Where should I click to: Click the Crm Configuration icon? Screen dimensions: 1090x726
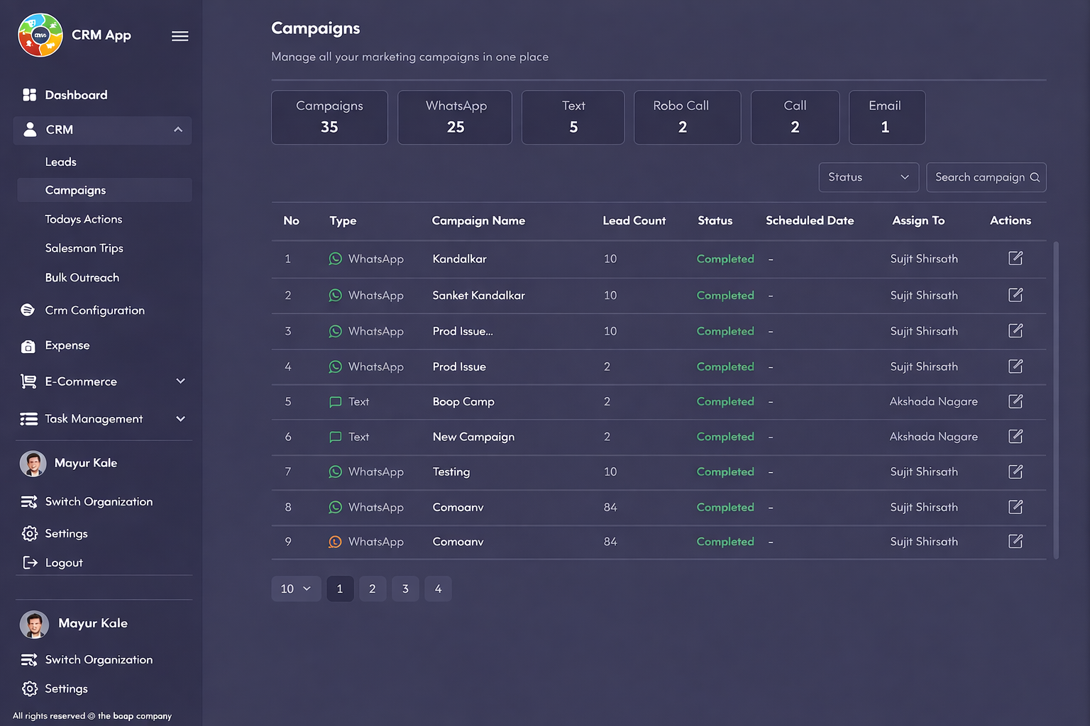pyautogui.click(x=28, y=311)
